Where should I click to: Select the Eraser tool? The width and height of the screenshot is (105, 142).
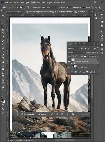(x=3, y=55)
